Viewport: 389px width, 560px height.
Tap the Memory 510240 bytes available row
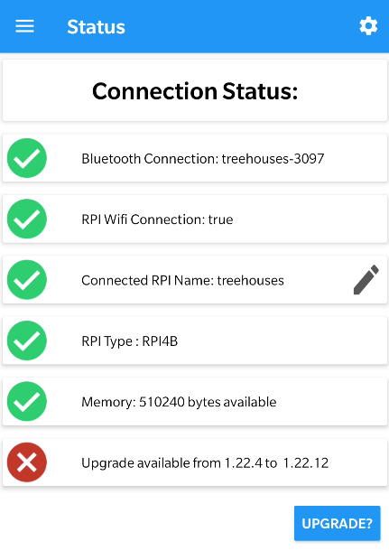(195, 401)
